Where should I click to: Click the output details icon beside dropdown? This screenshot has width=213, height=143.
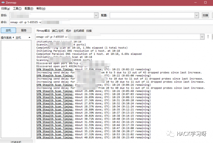pos(208,37)
